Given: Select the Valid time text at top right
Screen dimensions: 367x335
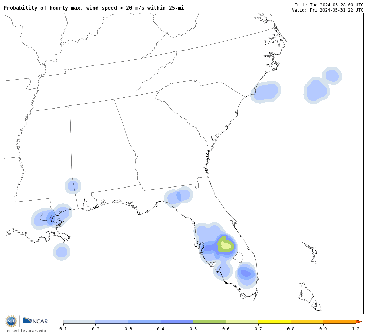Looking at the screenshot, I should click(x=328, y=10).
